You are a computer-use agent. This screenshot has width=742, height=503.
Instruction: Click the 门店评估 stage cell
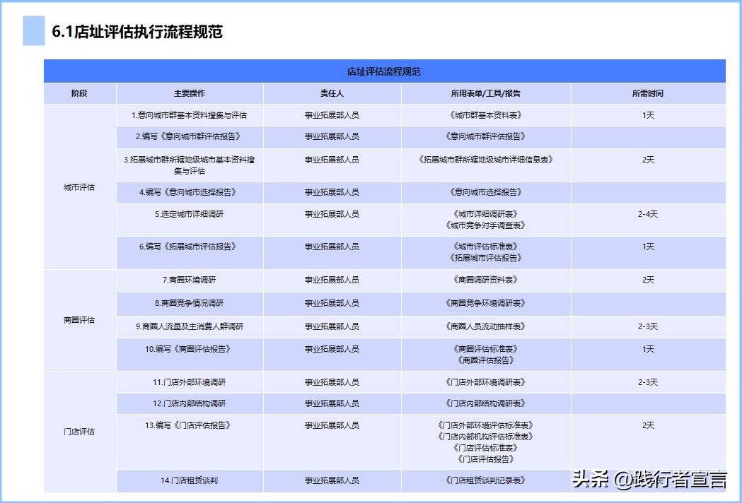[x=79, y=430]
